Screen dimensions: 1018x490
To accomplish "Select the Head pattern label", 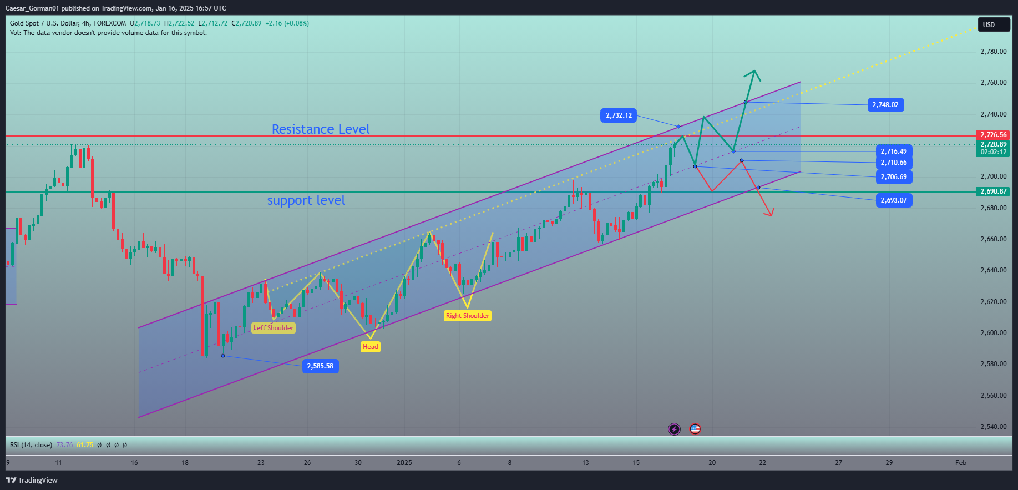I will (371, 347).
